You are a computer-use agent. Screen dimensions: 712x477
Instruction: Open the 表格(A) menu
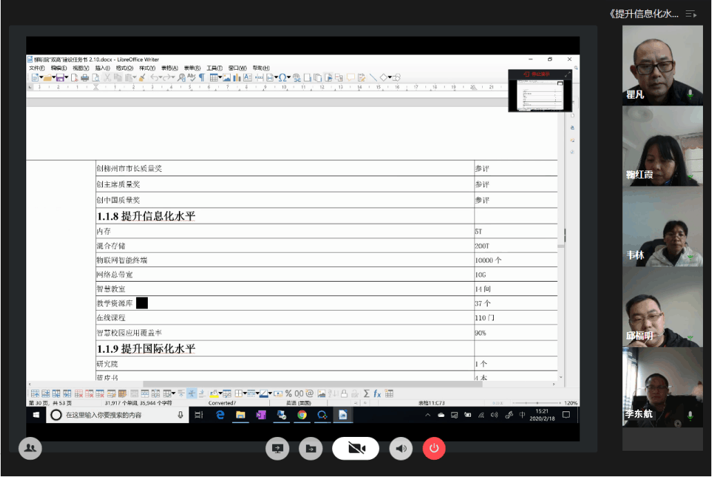170,68
